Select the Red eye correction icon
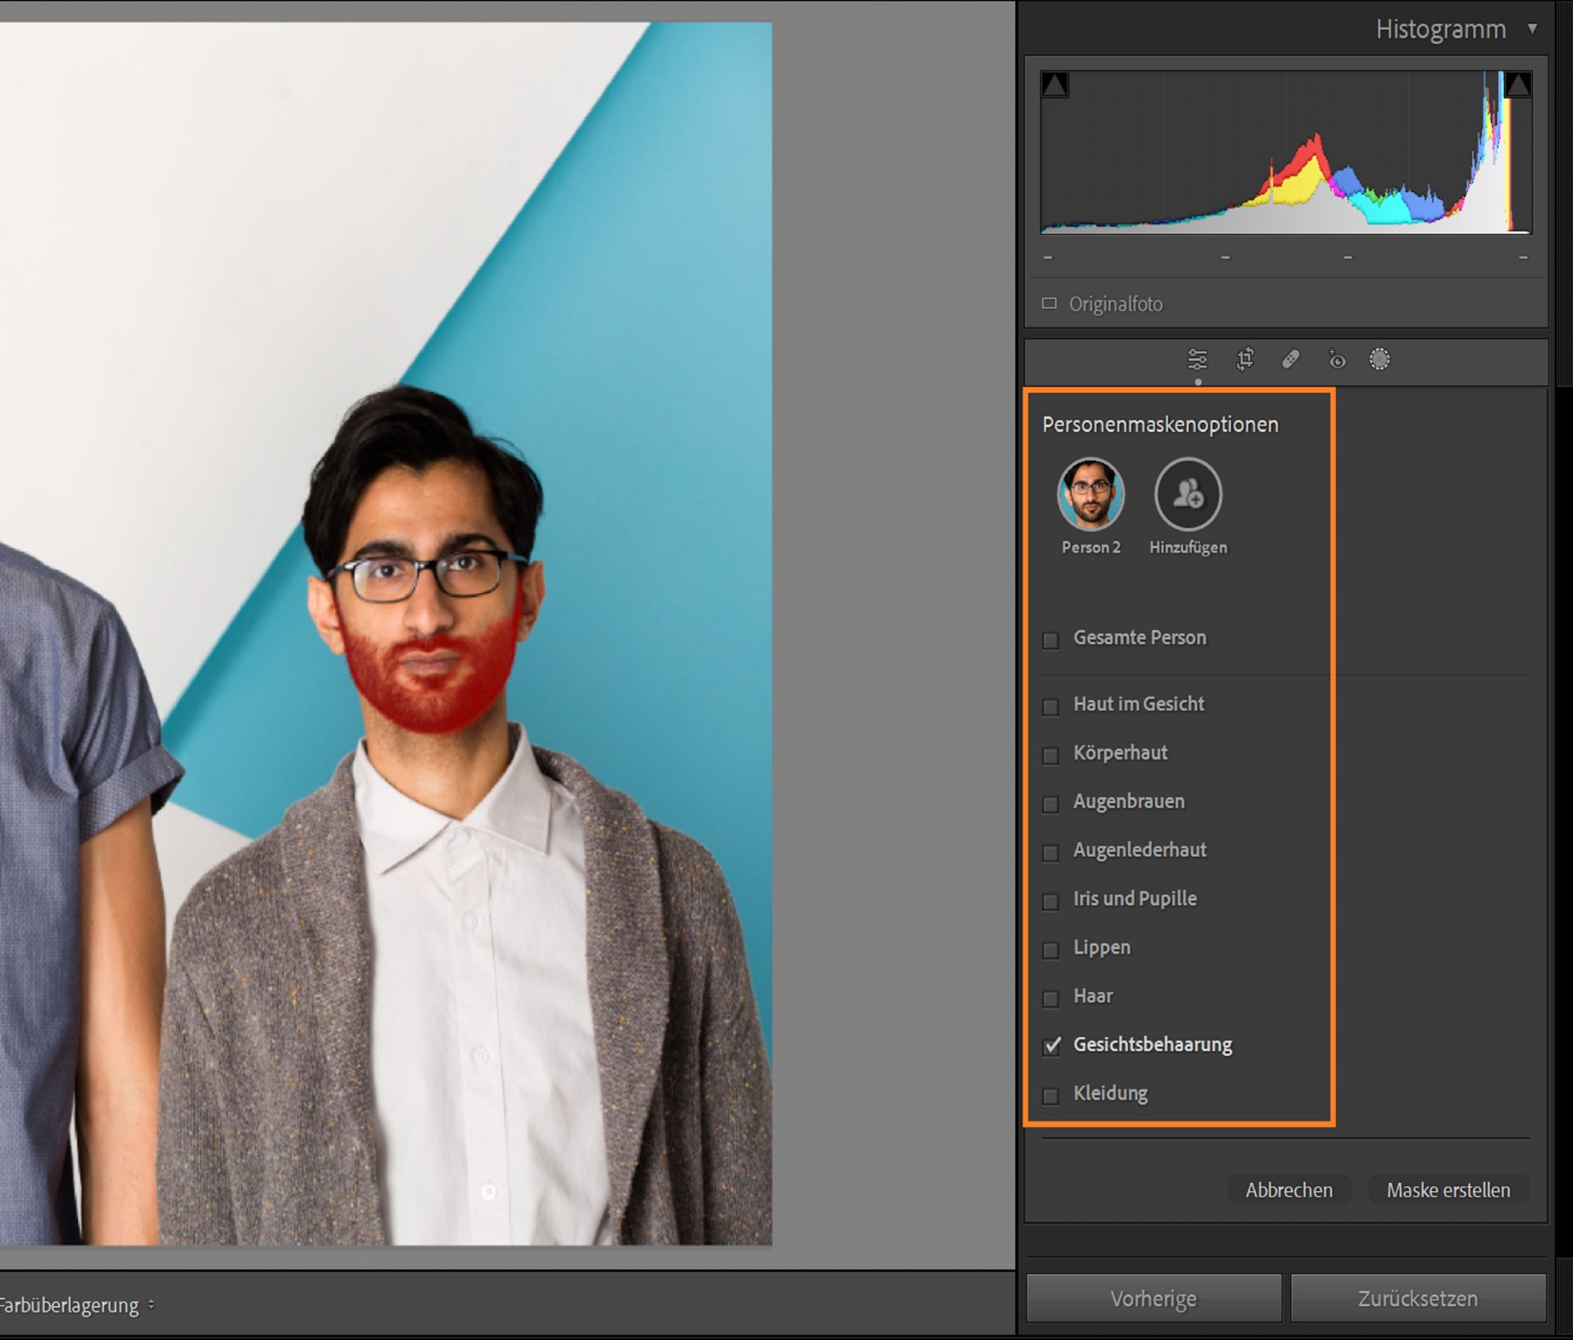1573x1340 pixels. click(x=1336, y=360)
